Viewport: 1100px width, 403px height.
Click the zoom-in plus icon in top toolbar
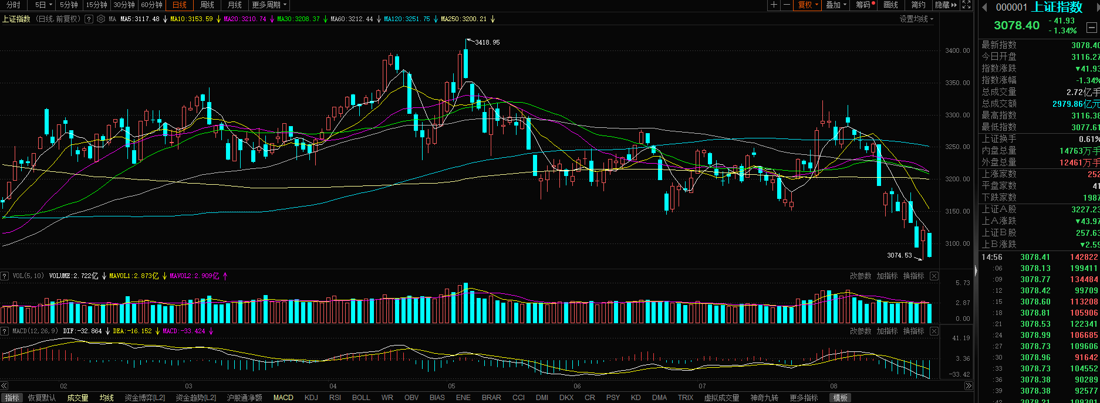pyautogui.click(x=774, y=5)
